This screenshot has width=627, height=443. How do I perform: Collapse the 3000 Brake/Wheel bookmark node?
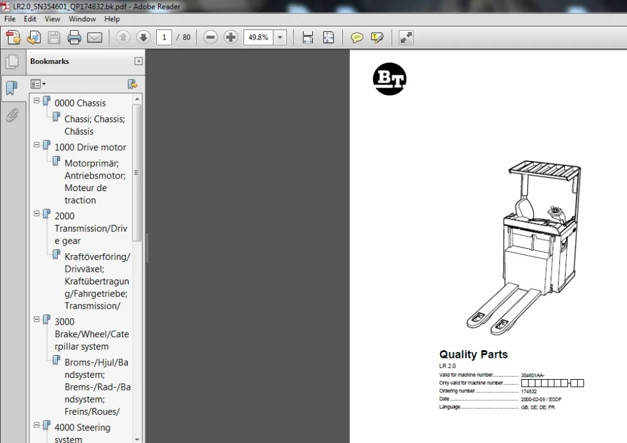point(37,320)
